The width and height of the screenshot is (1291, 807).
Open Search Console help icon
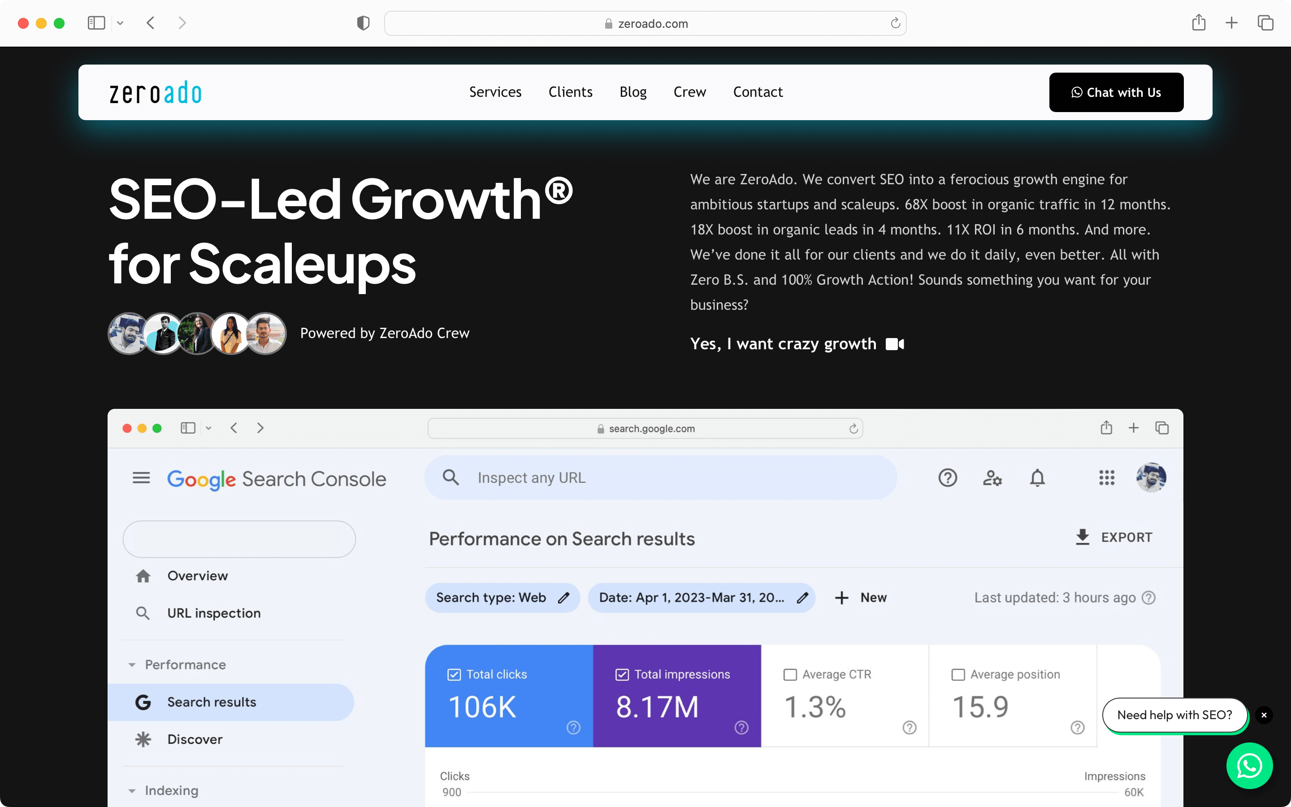click(948, 477)
